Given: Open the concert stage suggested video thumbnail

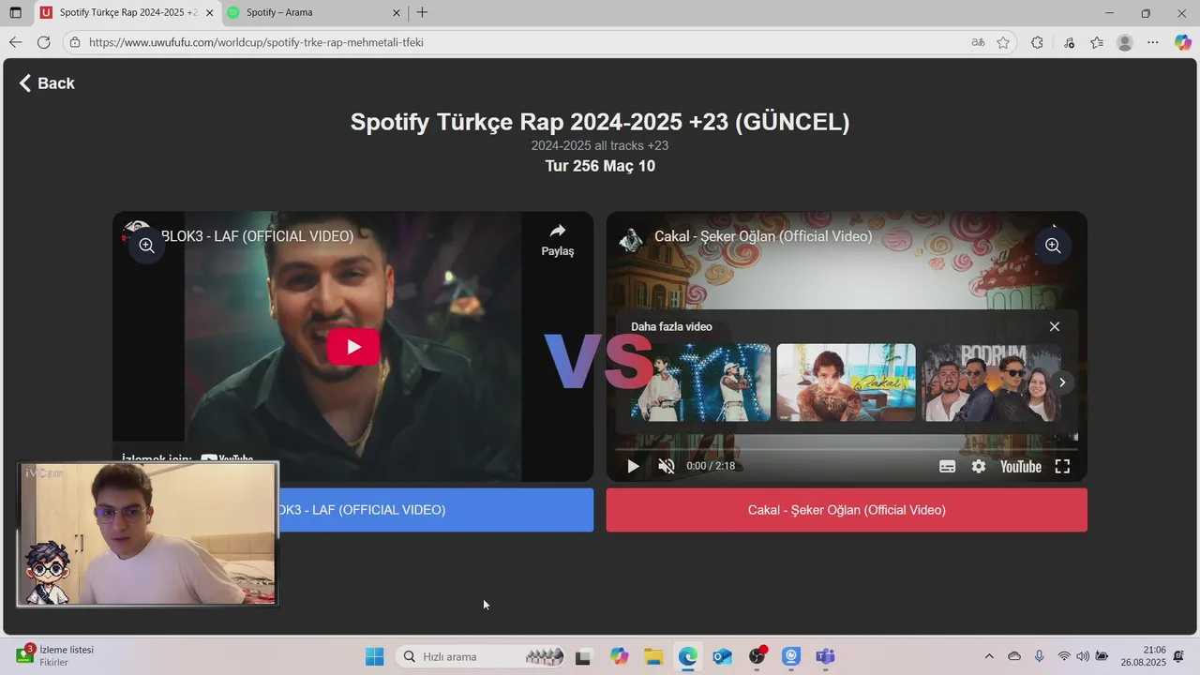Looking at the screenshot, I should click(700, 382).
